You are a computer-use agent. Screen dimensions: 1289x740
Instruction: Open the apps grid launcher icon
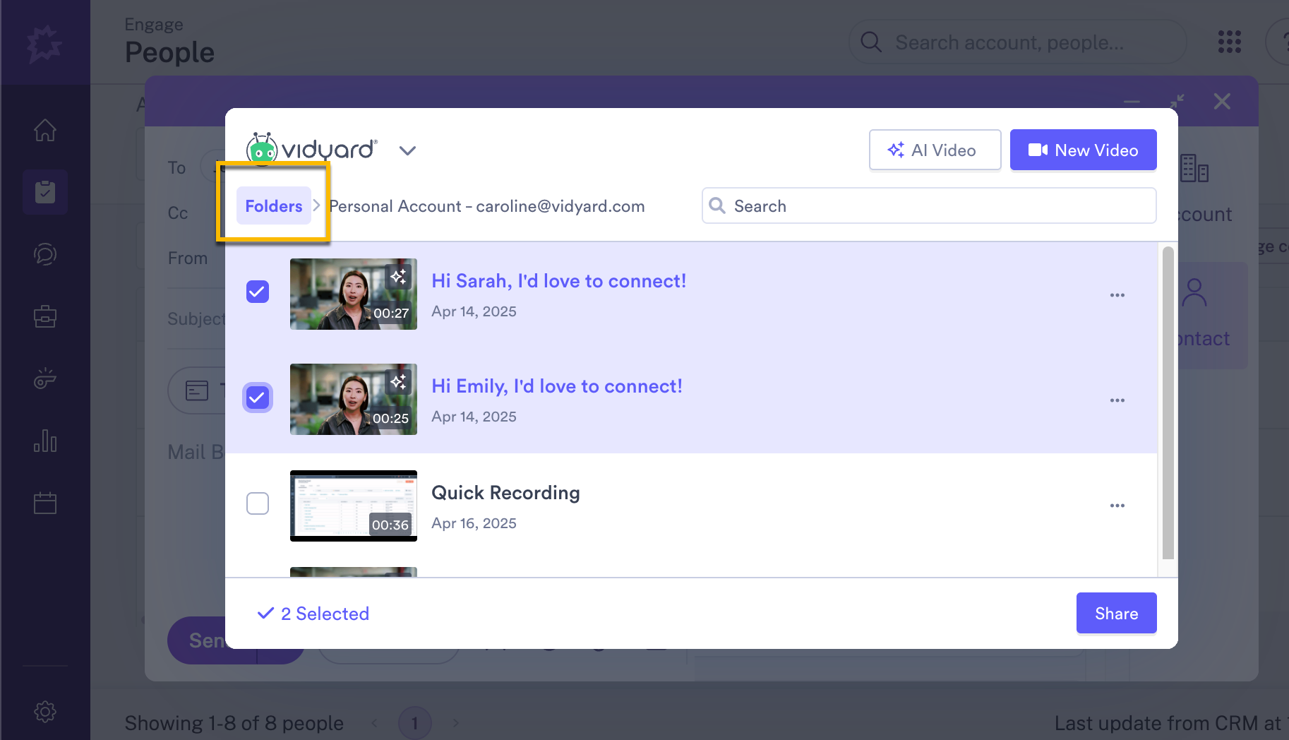click(1229, 42)
